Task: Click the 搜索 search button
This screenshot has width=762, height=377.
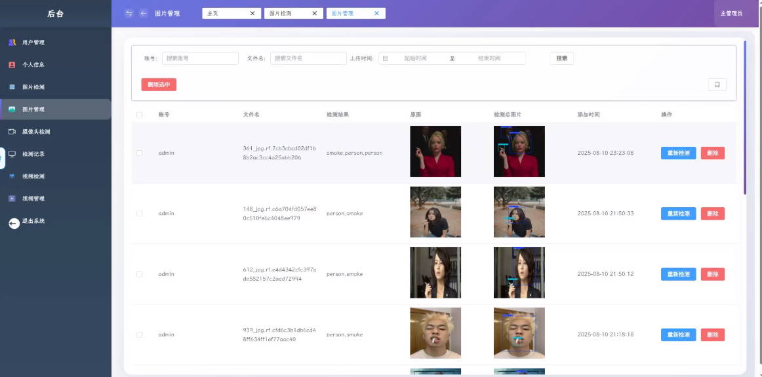Action: click(562, 58)
